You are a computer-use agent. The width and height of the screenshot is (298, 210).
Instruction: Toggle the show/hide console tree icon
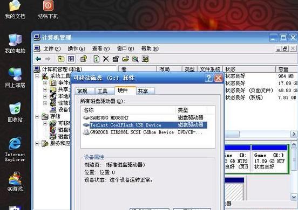pos(71,59)
